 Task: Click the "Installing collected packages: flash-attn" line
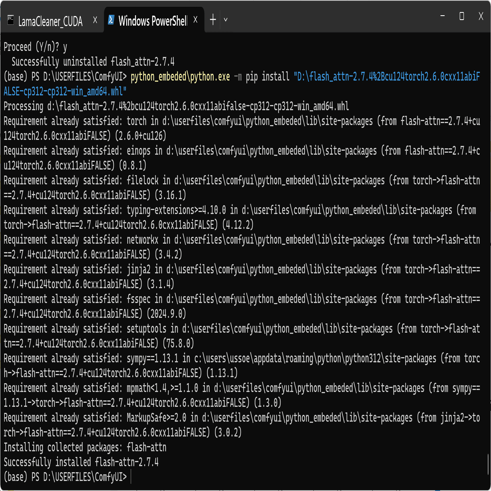85,447
